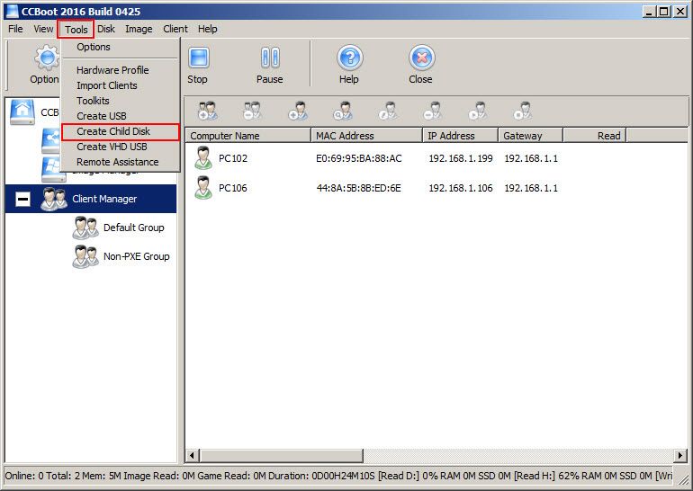
Task: Open the Client menu
Action: [175, 29]
